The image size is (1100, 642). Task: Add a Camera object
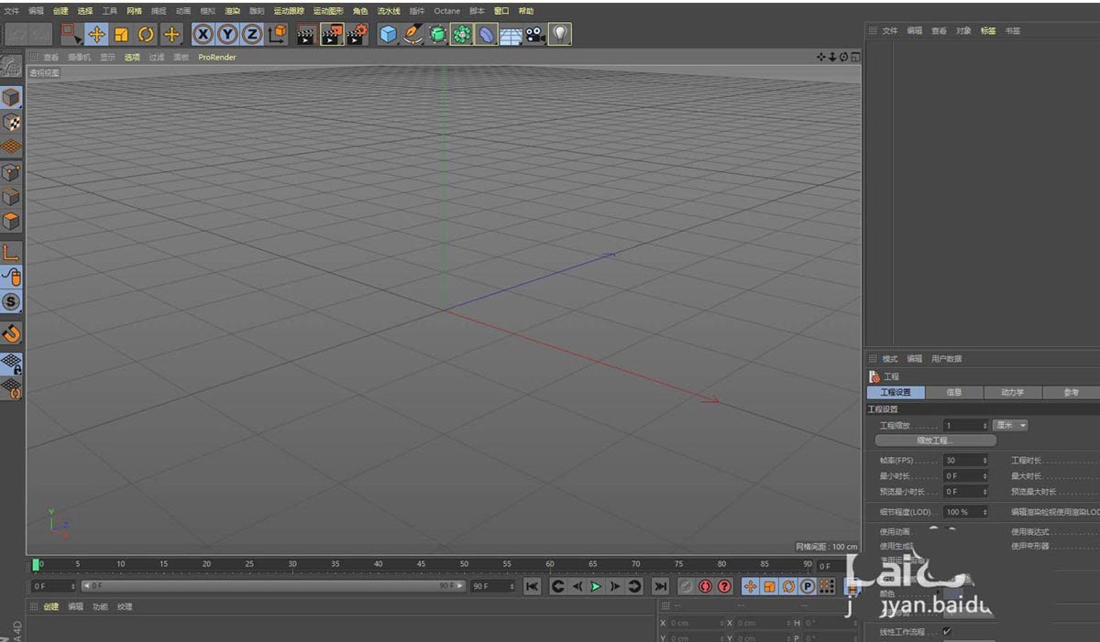click(535, 35)
